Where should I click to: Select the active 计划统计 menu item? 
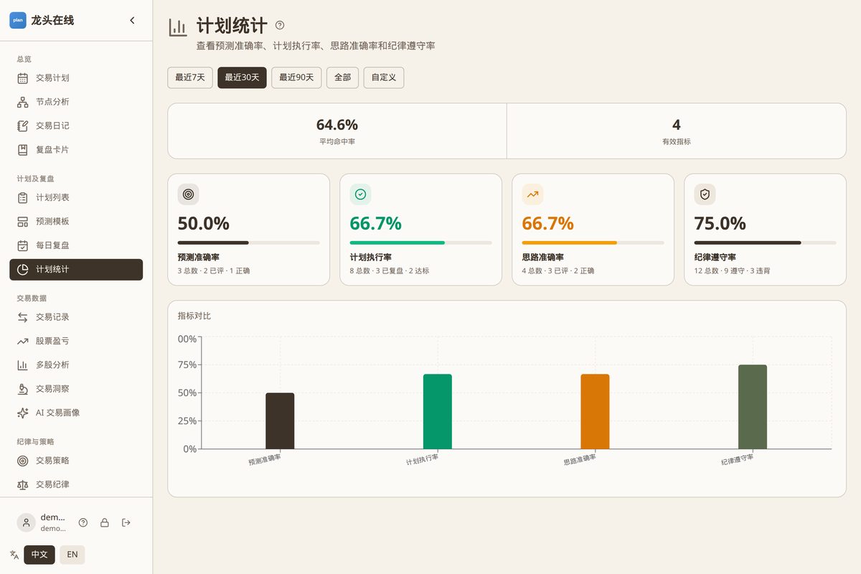click(x=76, y=269)
